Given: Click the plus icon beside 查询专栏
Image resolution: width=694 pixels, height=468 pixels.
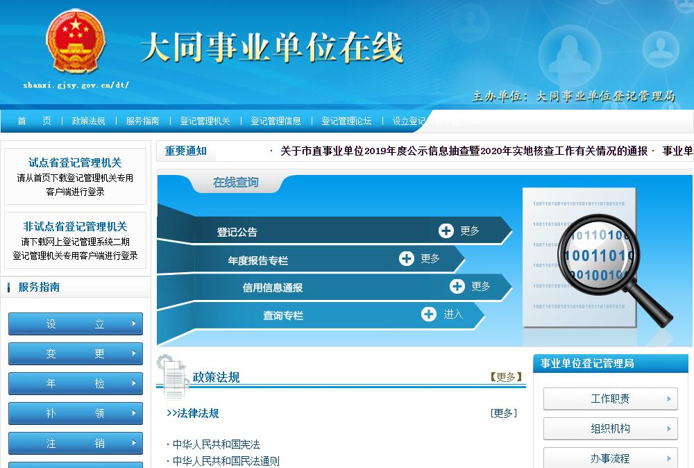Looking at the screenshot, I should coord(428,315).
